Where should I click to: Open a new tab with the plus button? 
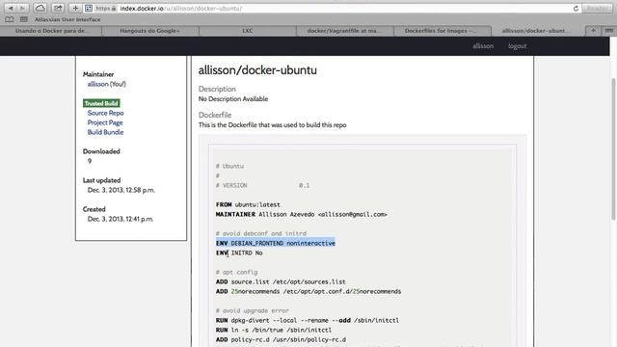click(593, 31)
